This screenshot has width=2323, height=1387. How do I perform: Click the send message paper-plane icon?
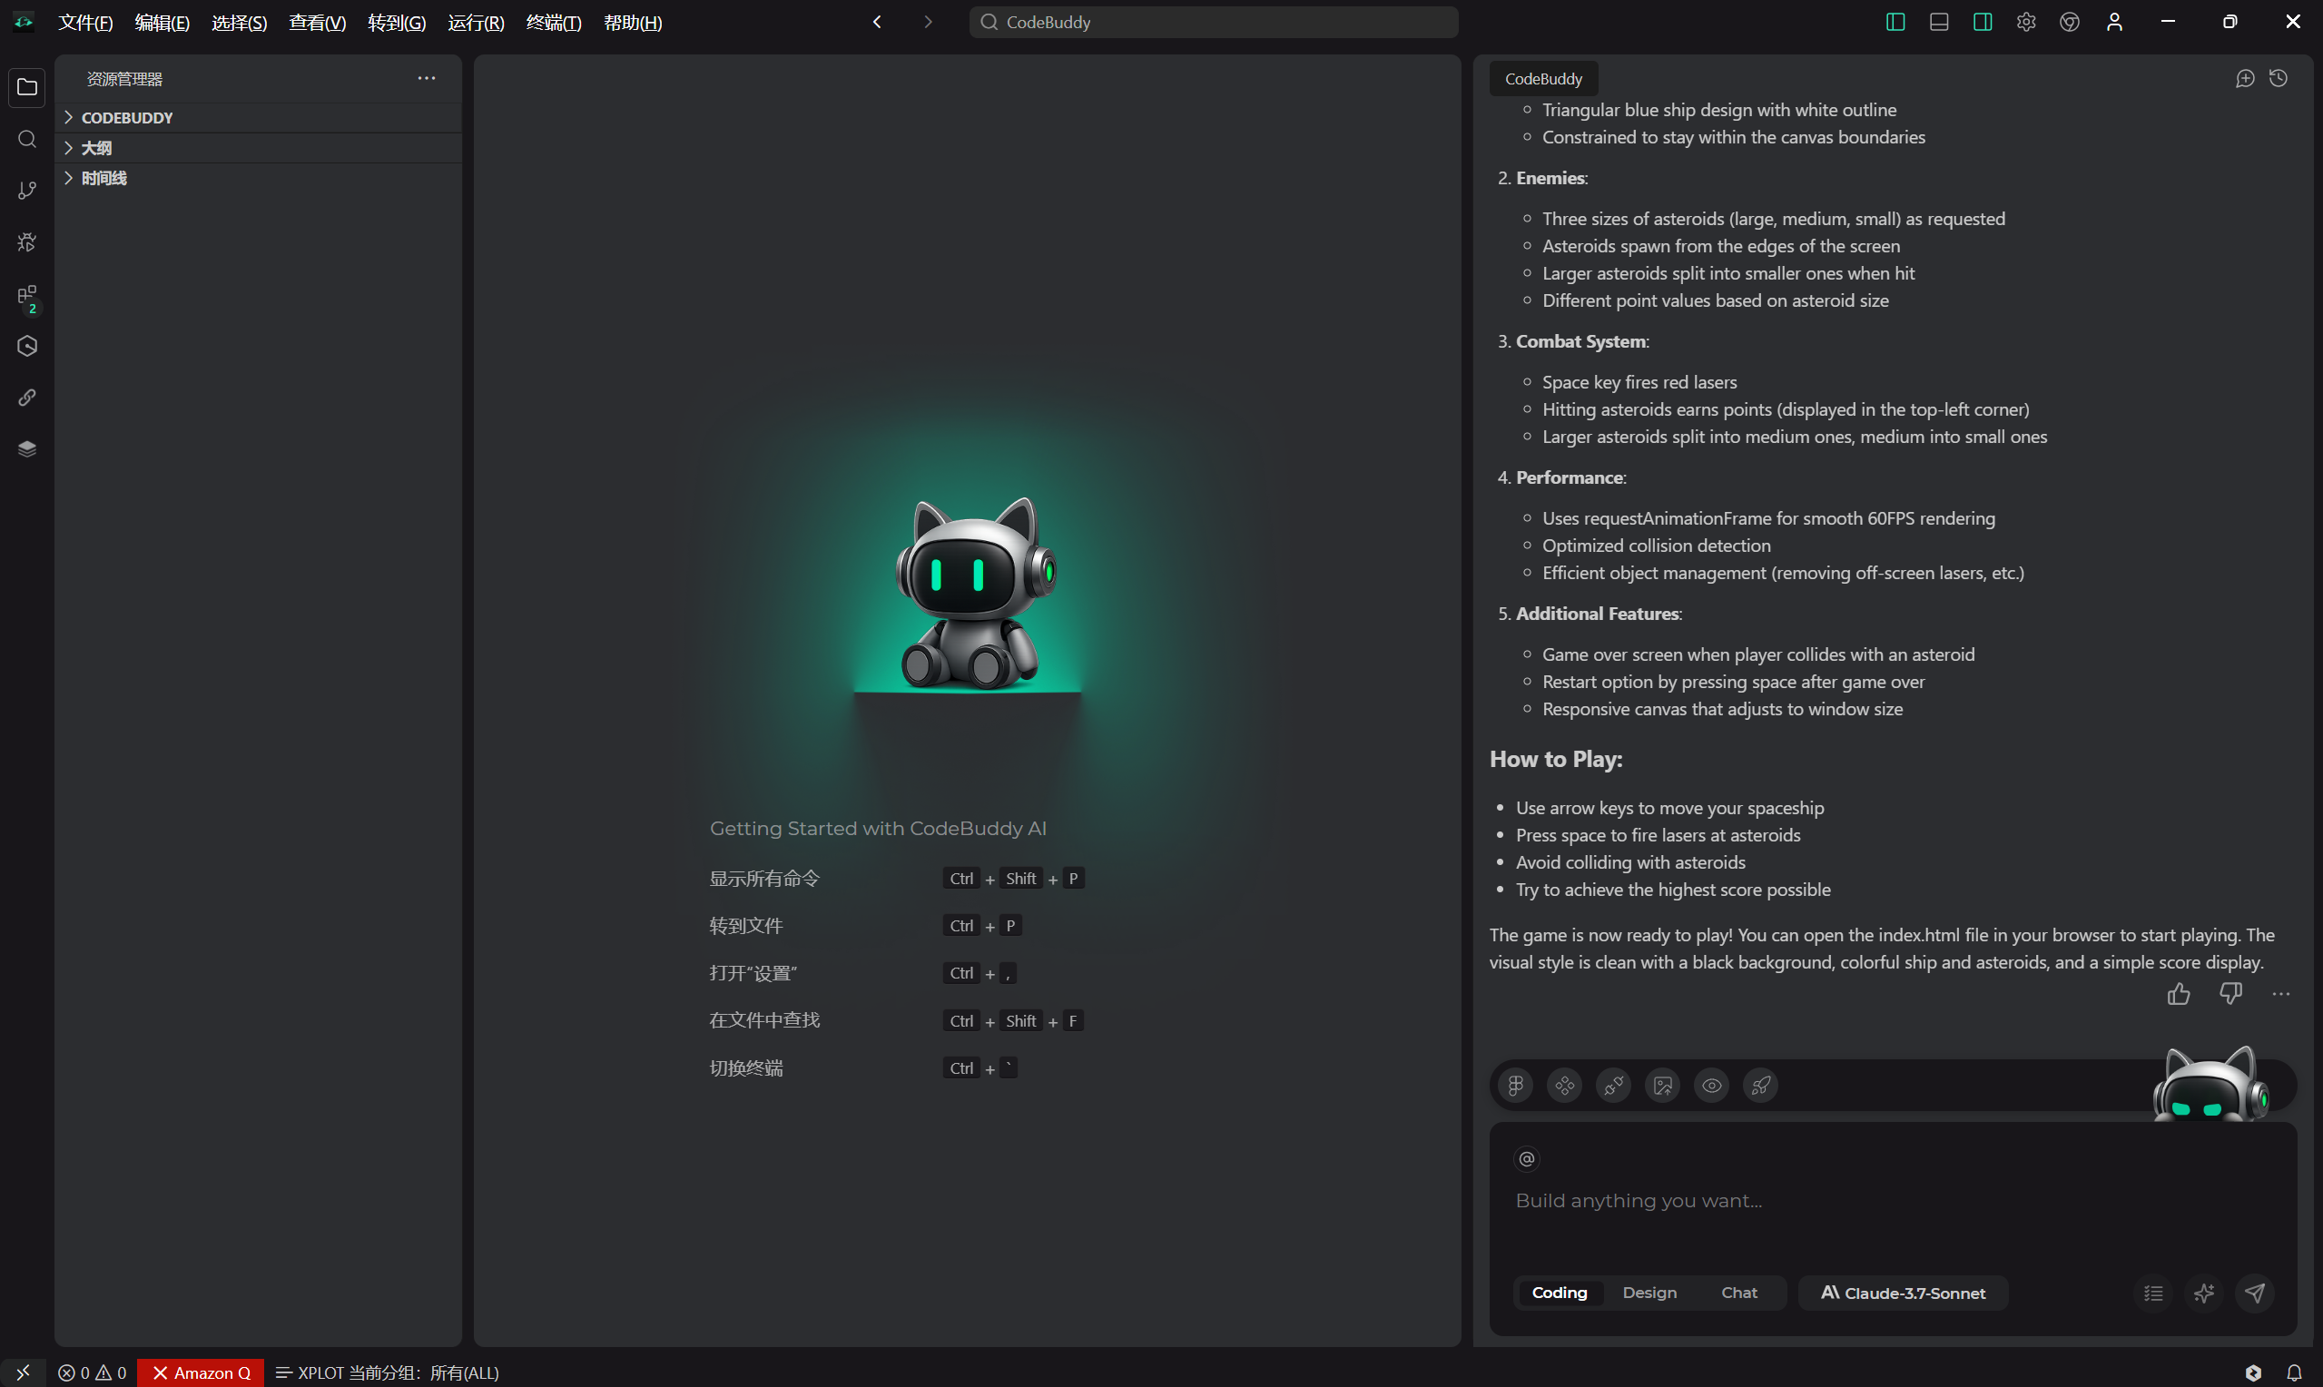pyautogui.click(x=2255, y=1293)
